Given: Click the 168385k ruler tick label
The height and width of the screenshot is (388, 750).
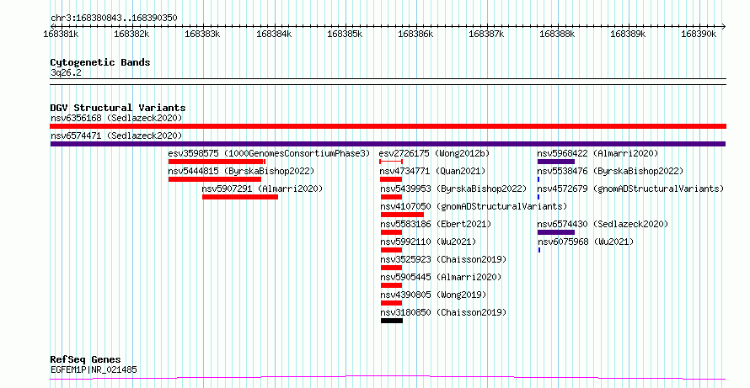Looking at the screenshot, I should coord(345,34).
